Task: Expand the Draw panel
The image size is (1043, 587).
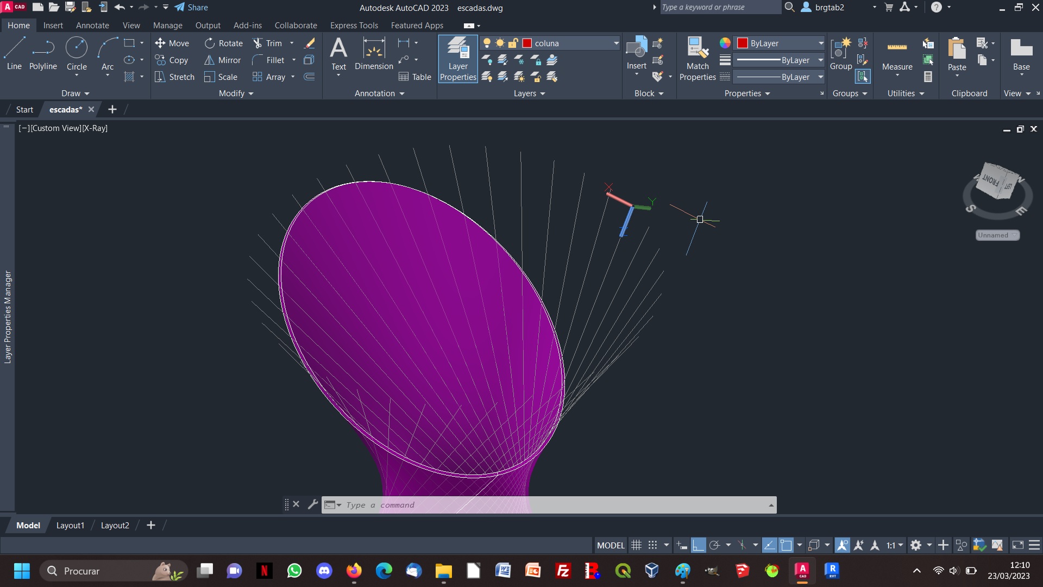Action: click(x=75, y=93)
